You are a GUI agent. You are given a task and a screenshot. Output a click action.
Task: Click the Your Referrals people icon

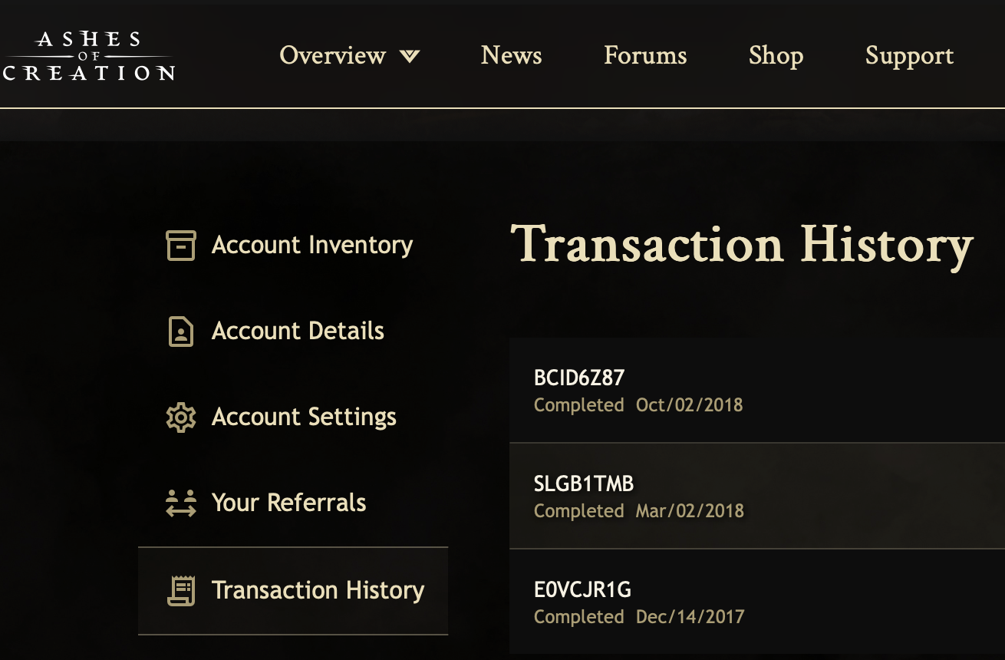click(x=181, y=503)
